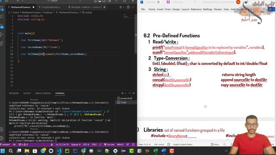Open Word Draw ribbon tab
This screenshot has width=276, height=155.
168,9
